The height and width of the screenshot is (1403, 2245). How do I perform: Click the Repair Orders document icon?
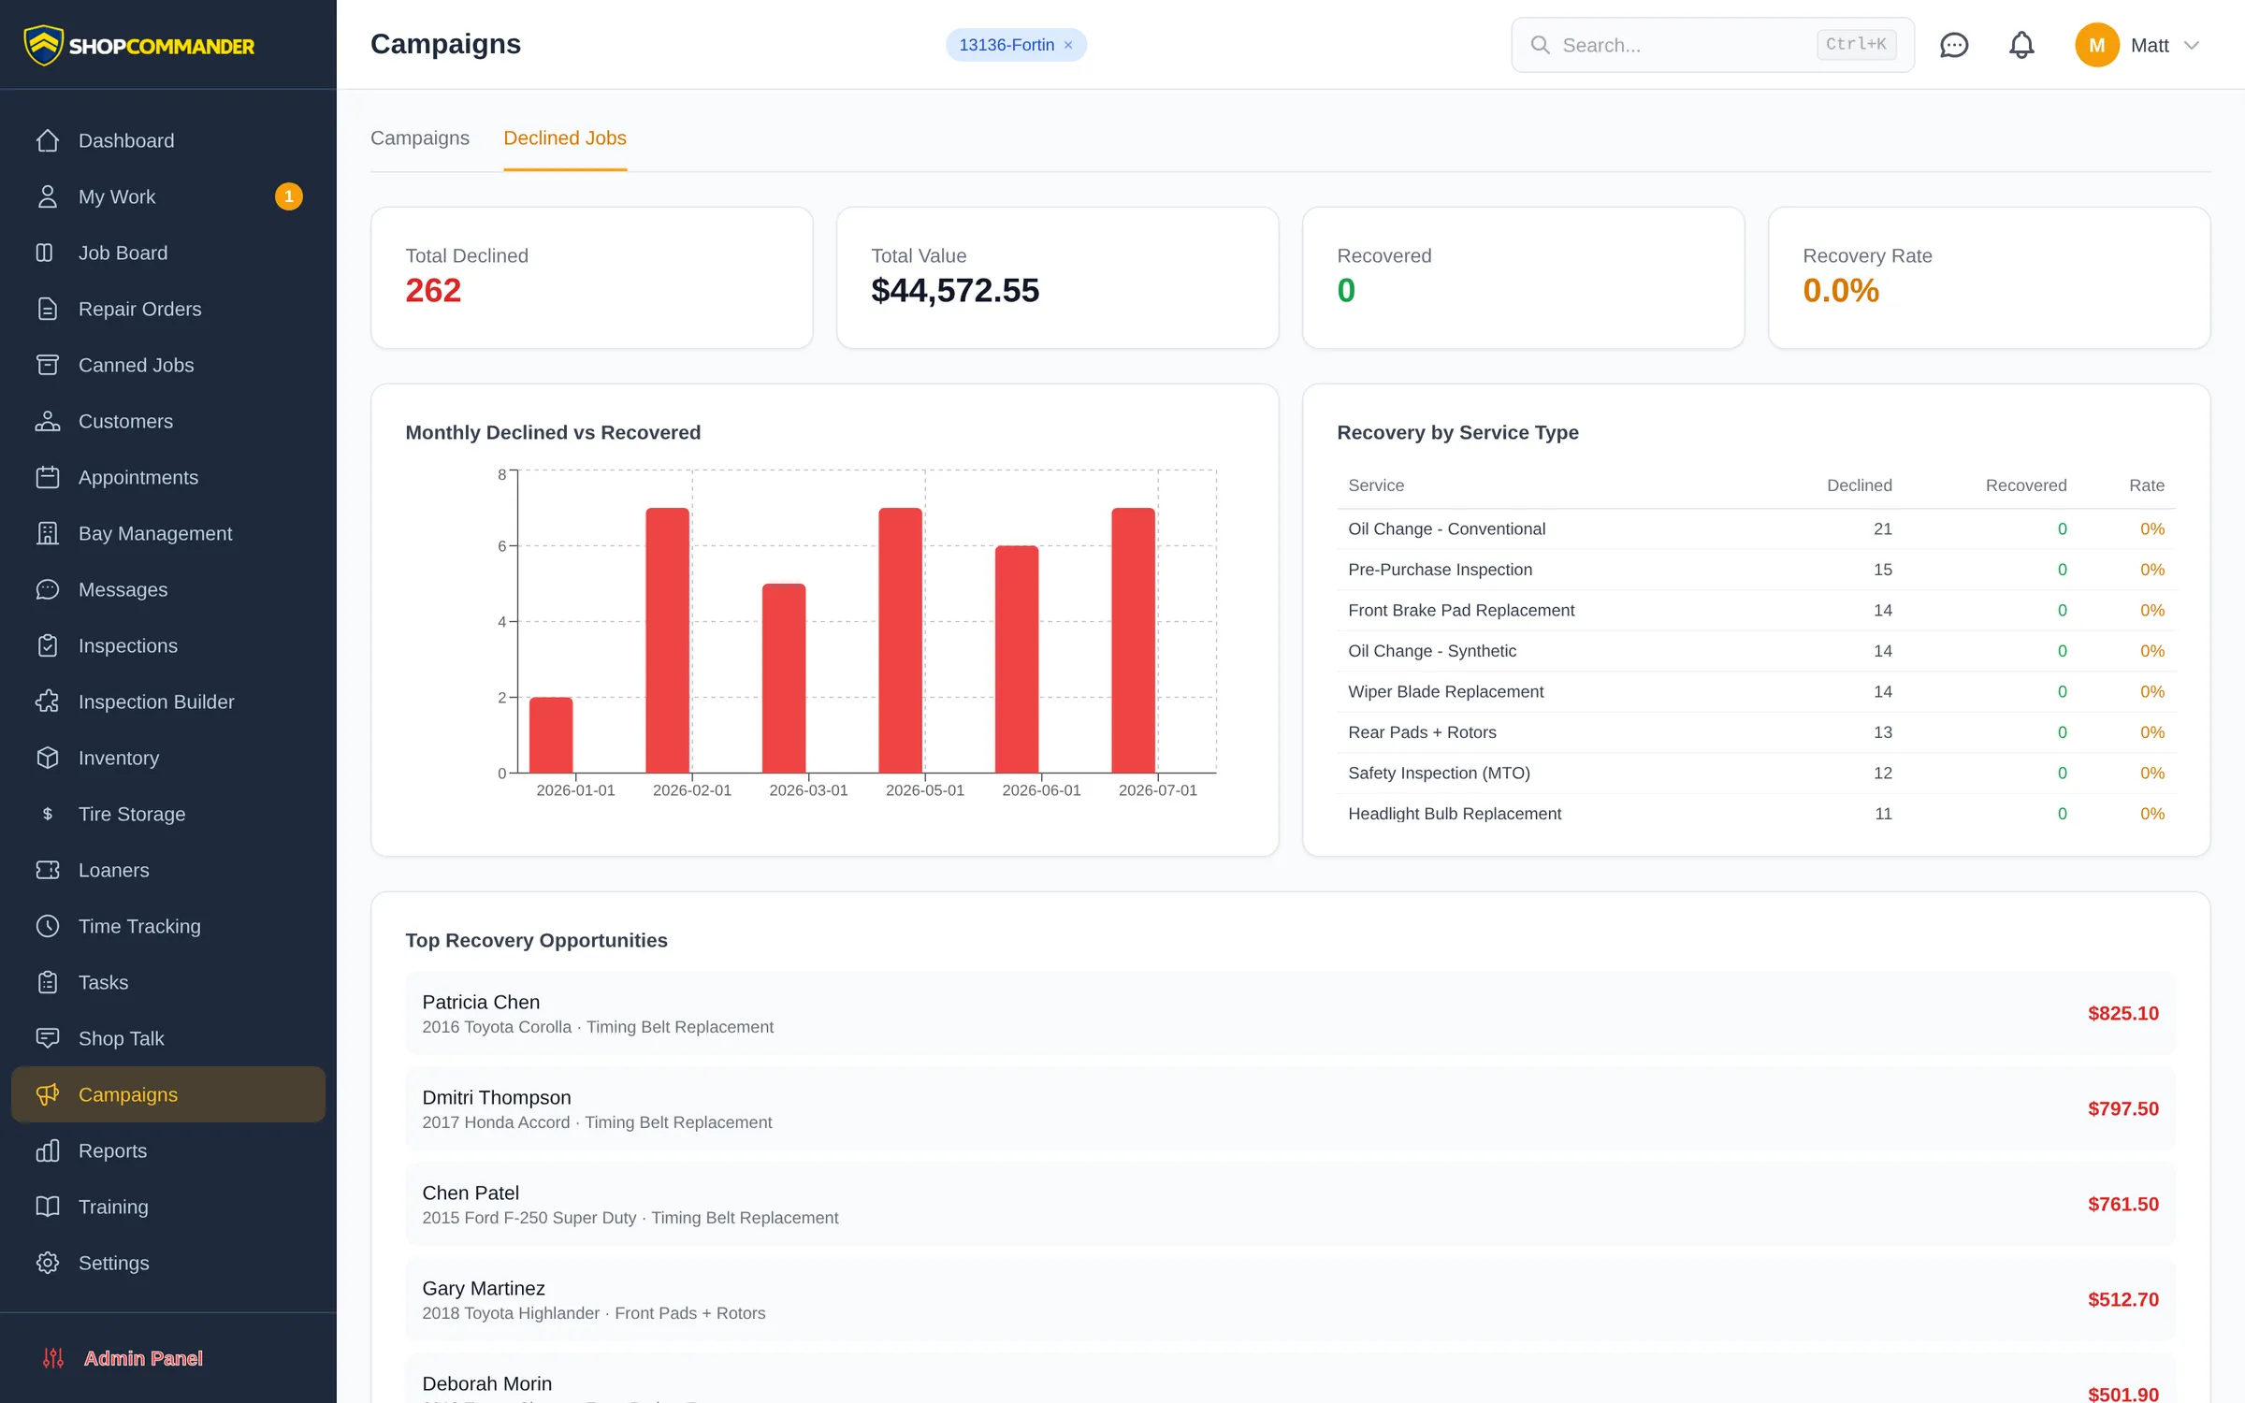click(48, 309)
